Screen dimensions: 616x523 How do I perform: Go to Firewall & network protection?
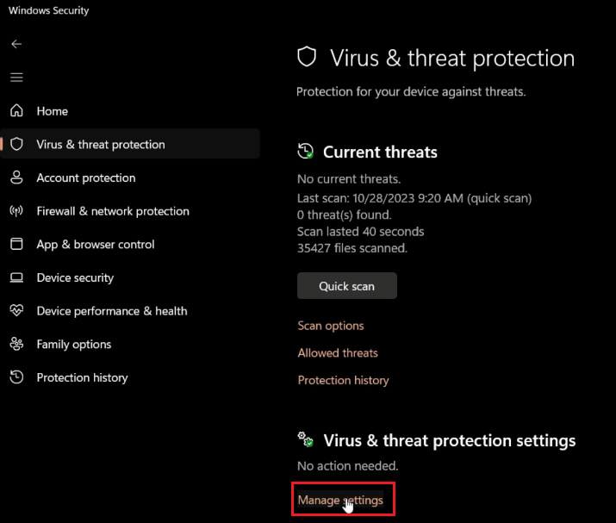point(112,211)
